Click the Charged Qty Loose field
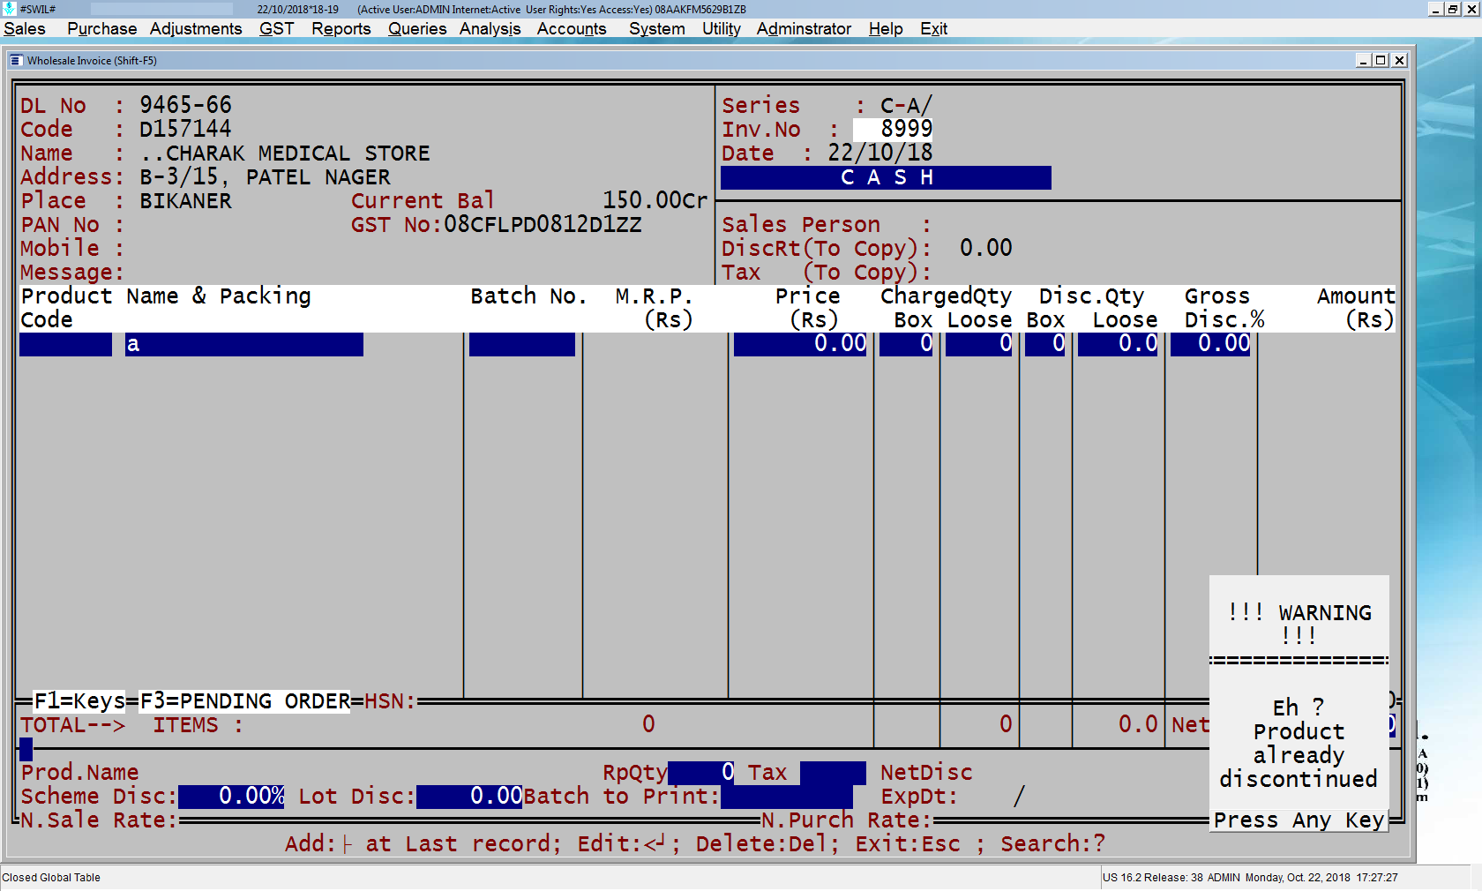This screenshot has width=1482, height=891. (979, 344)
